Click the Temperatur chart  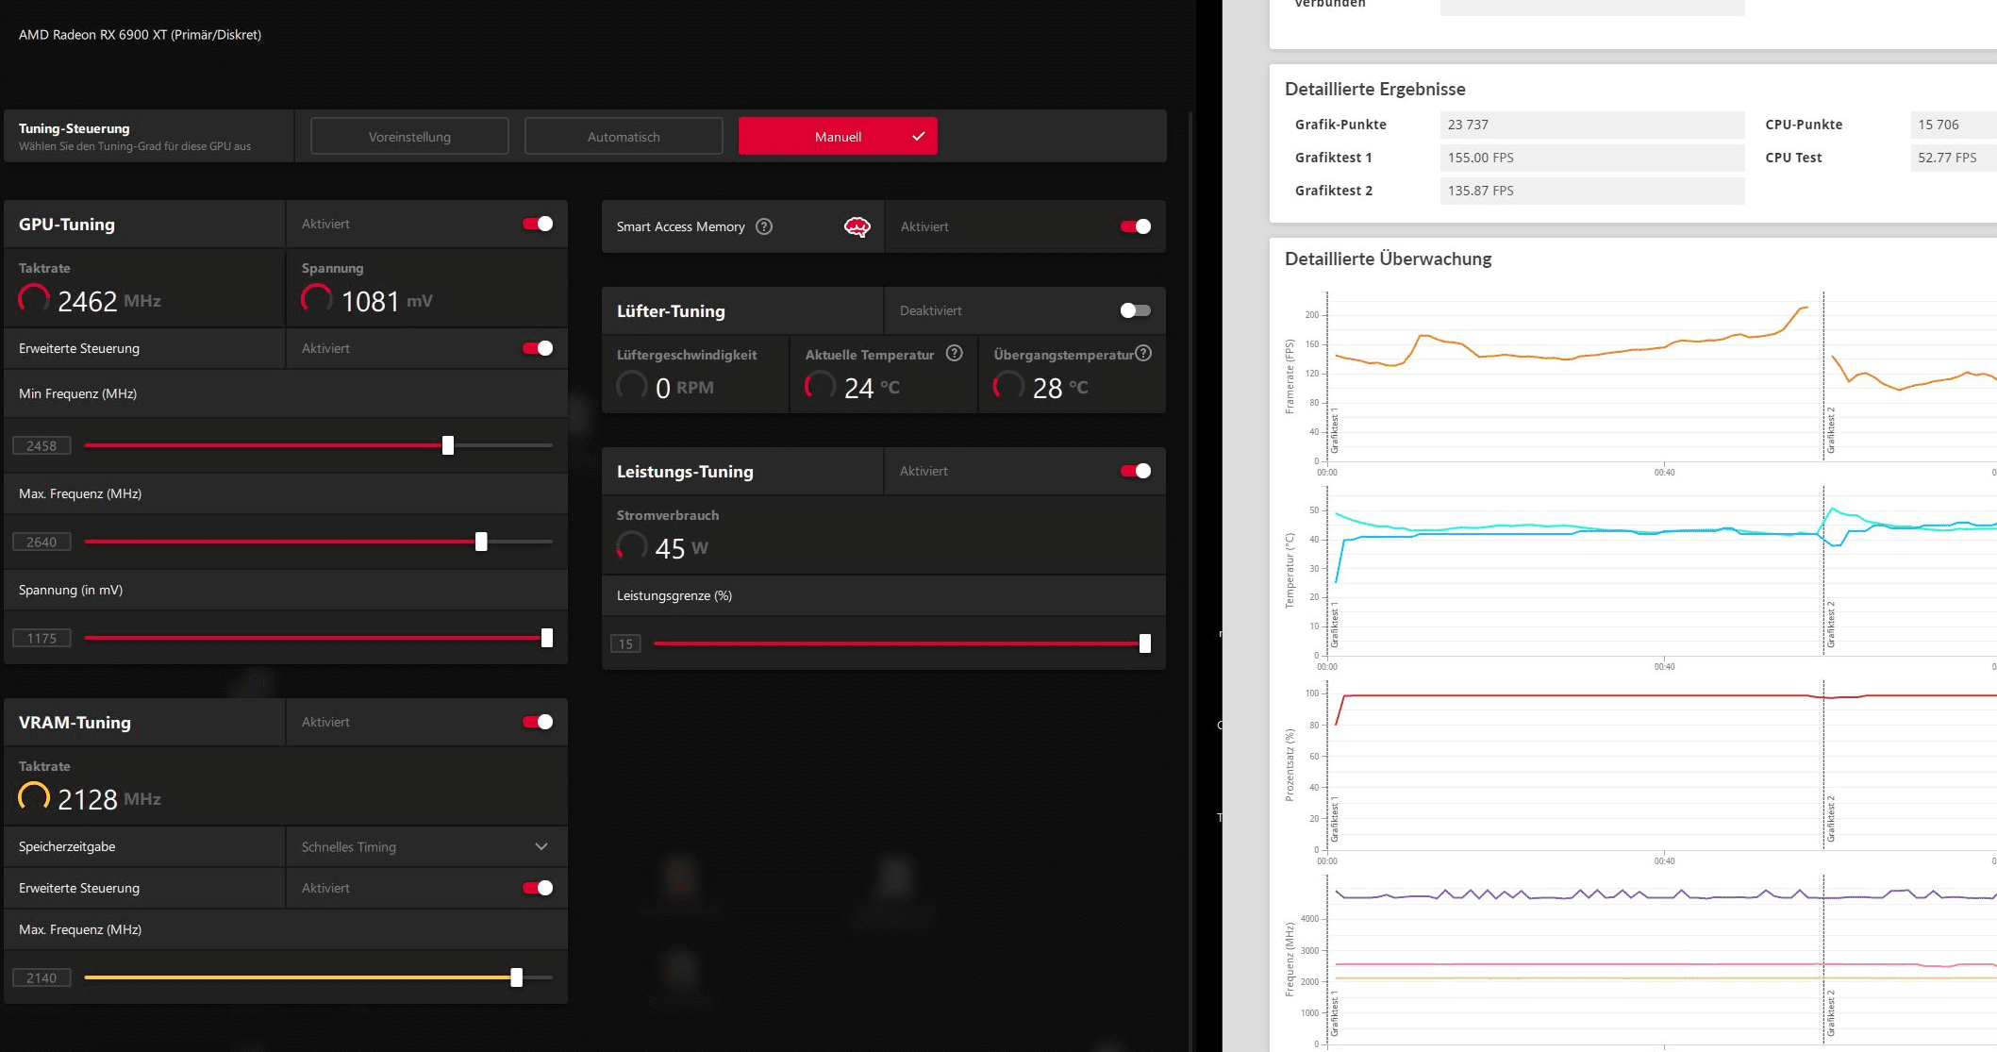click(x=1662, y=571)
